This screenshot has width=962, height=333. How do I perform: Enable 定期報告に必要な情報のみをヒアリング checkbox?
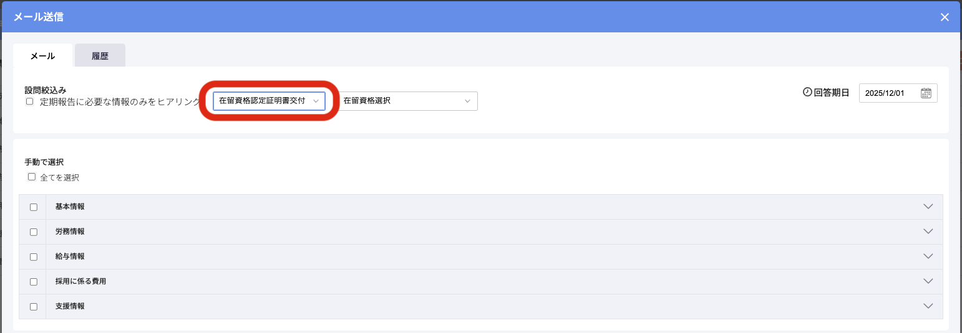29,101
